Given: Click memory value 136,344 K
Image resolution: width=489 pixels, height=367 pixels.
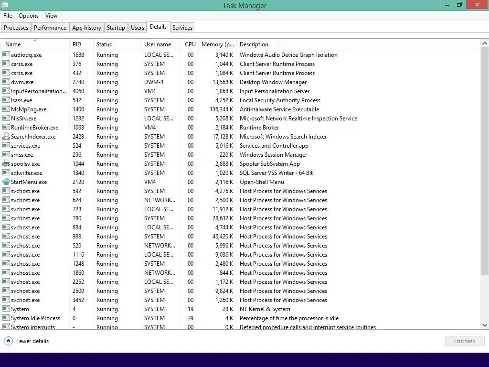Looking at the screenshot, I should [222, 109].
